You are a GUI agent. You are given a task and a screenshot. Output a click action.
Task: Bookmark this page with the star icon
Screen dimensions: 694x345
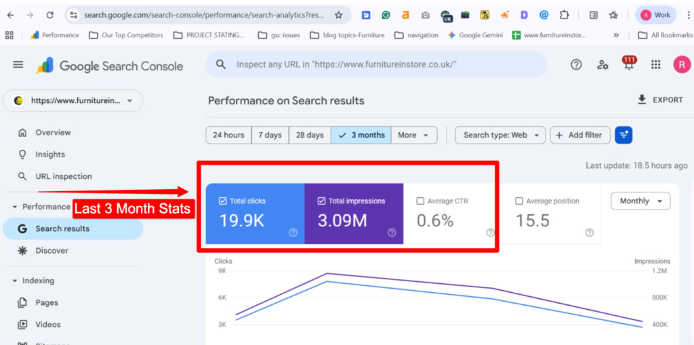coord(339,15)
